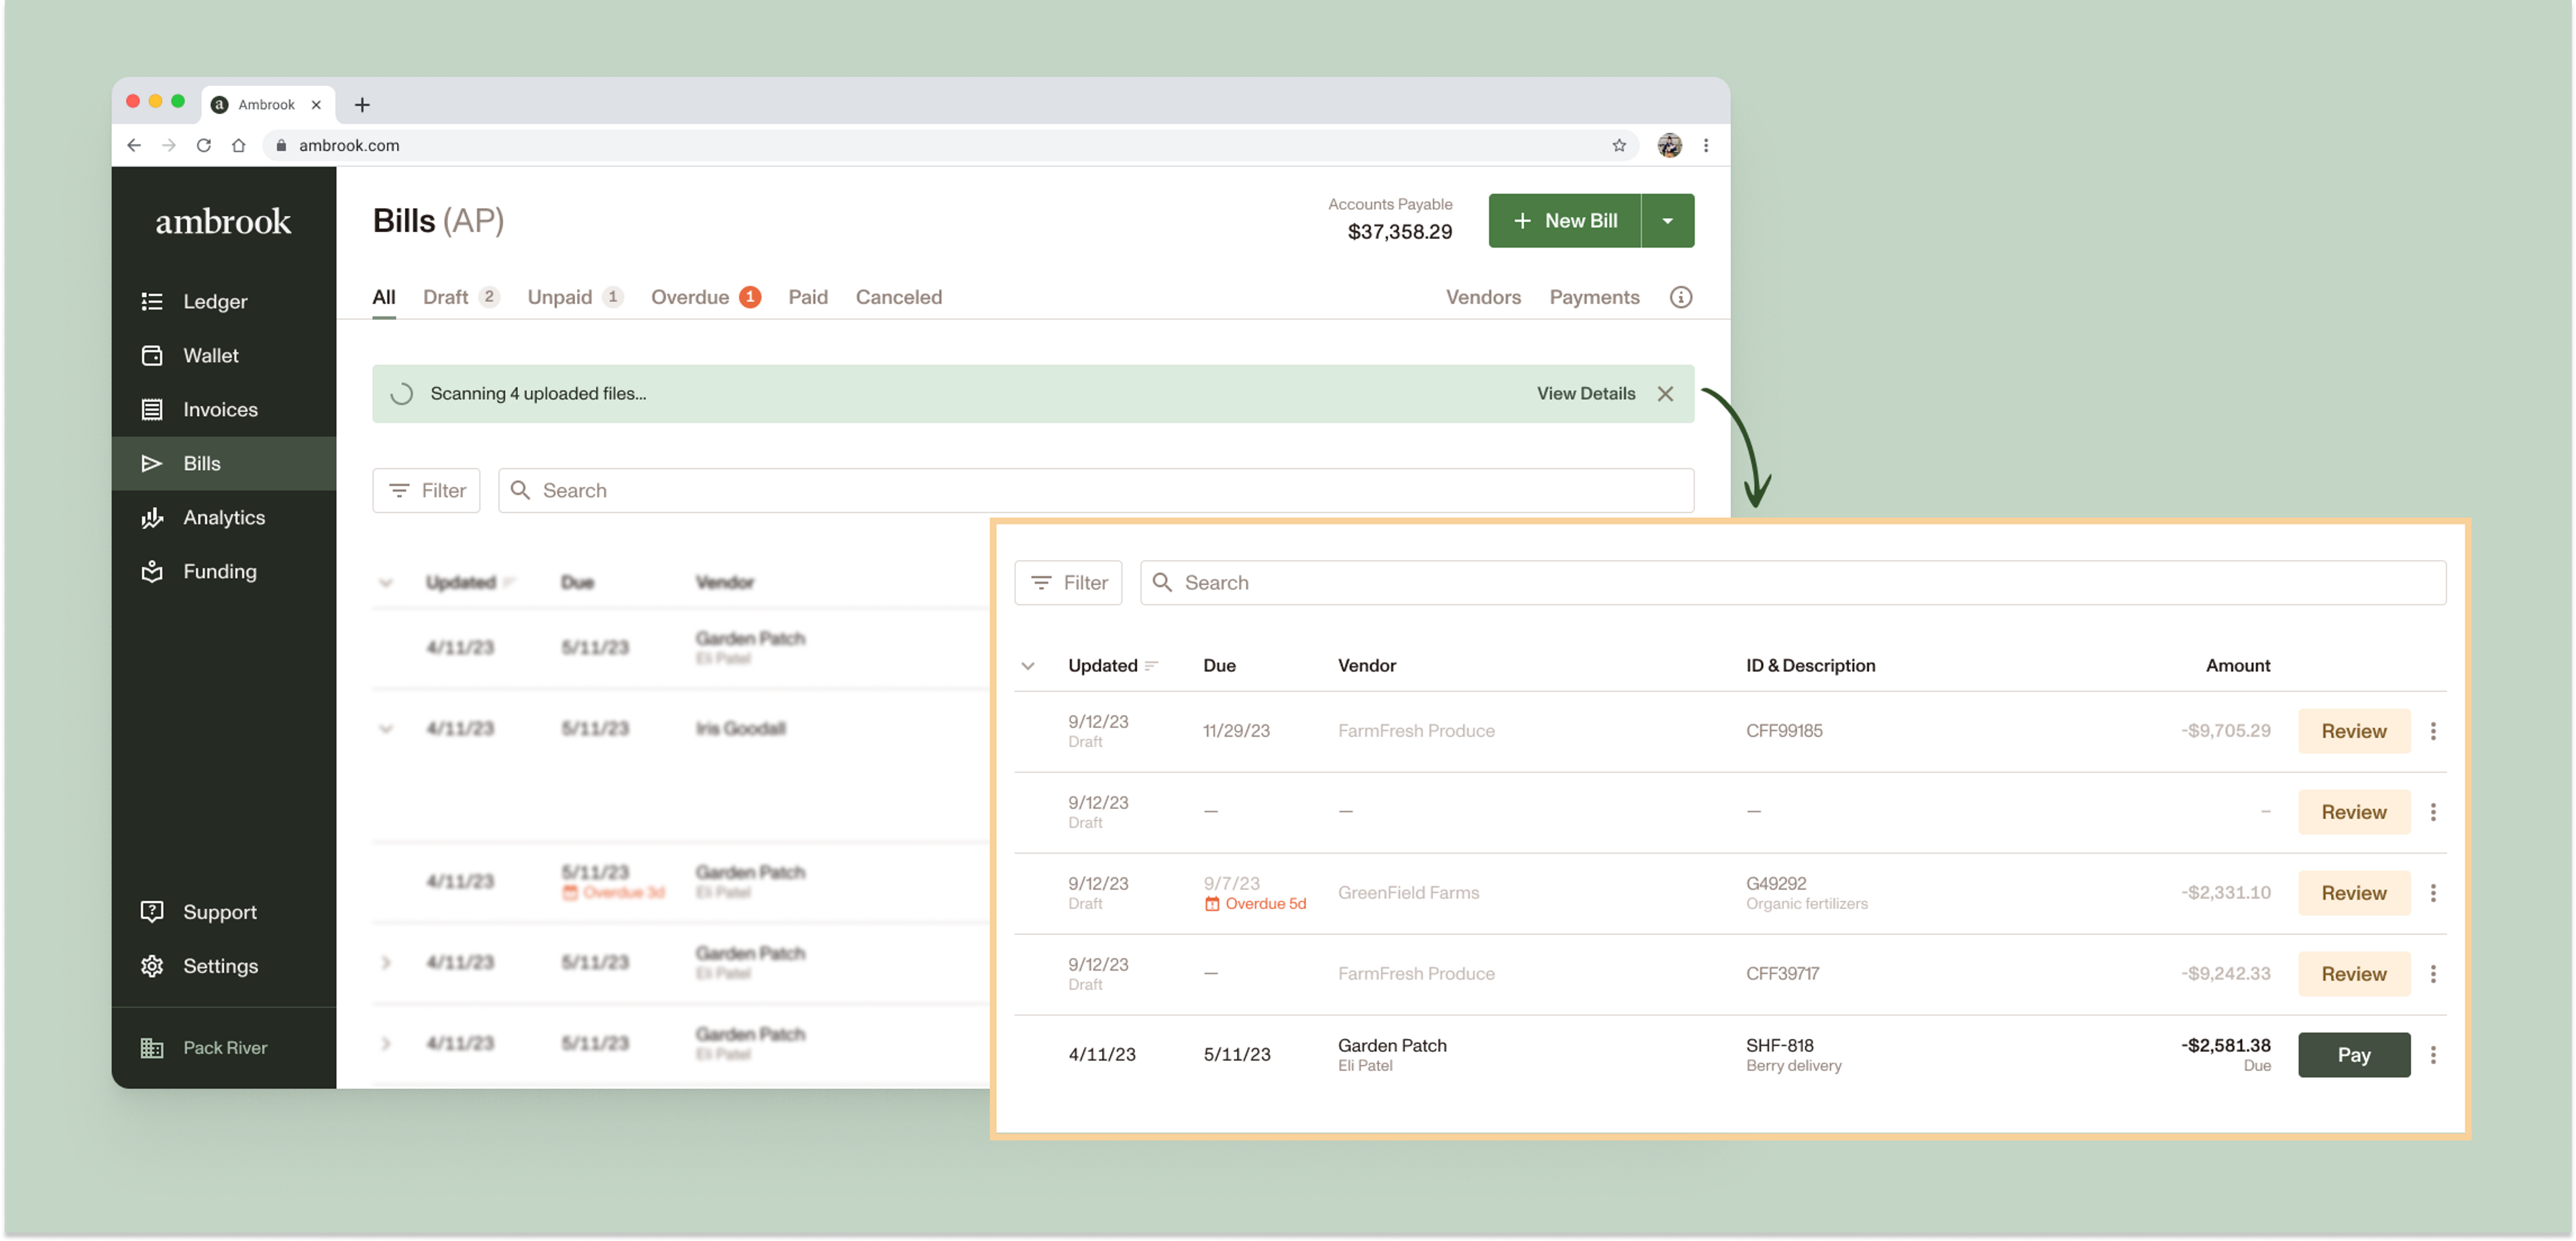Bookmark page with the star icon
Screen dimensions: 2576x1241
(1618, 145)
